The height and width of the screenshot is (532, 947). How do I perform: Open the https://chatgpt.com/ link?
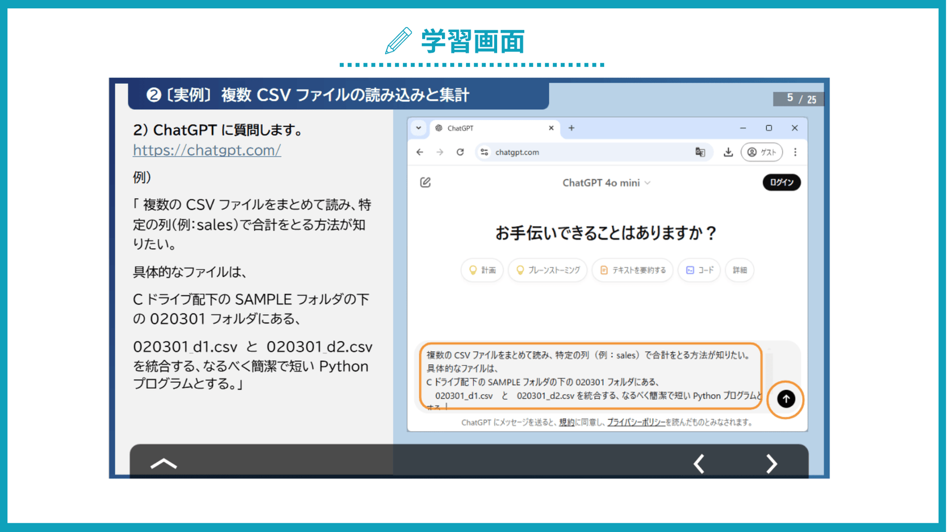click(207, 150)
